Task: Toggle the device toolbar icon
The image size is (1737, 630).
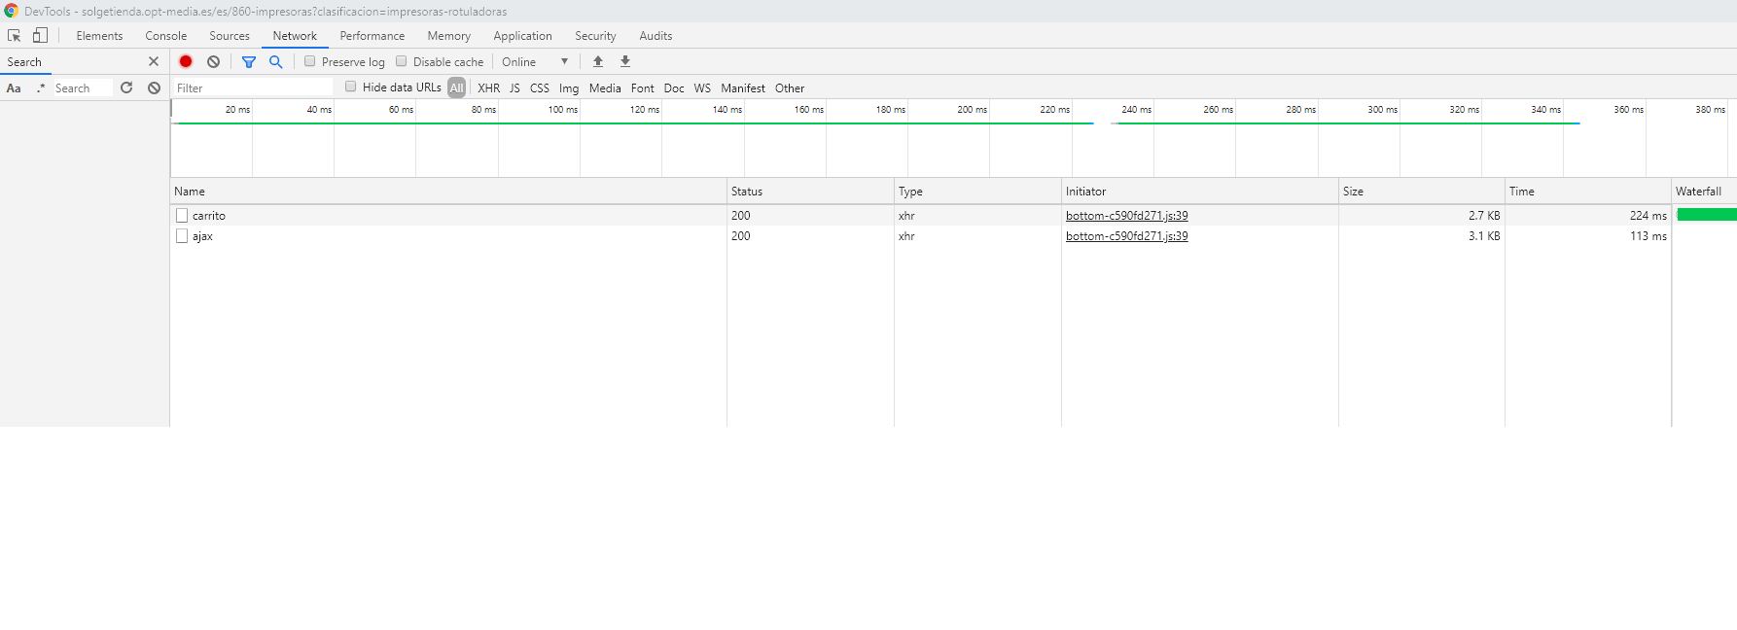Action: pyautogui.click(x=40, y=36)
